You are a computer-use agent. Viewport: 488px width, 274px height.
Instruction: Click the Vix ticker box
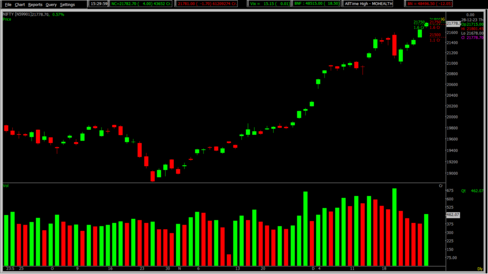point(269,4)
